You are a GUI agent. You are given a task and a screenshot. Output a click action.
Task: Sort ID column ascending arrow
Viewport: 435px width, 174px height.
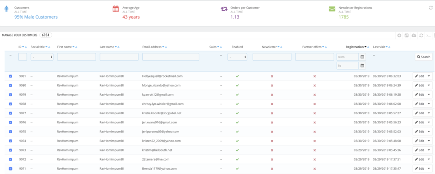coord(26,47)
